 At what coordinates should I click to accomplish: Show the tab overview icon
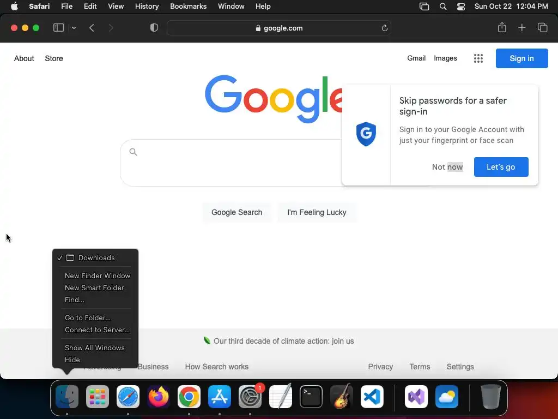pos(543,27)
